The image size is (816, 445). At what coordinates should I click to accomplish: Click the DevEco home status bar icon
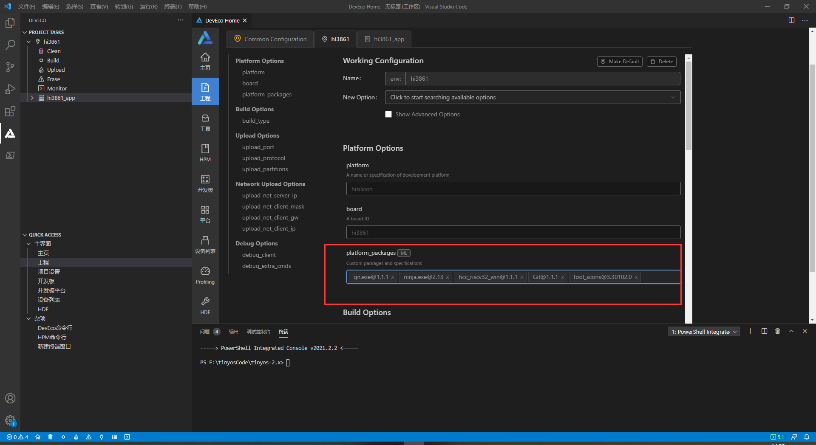(38, 437)
